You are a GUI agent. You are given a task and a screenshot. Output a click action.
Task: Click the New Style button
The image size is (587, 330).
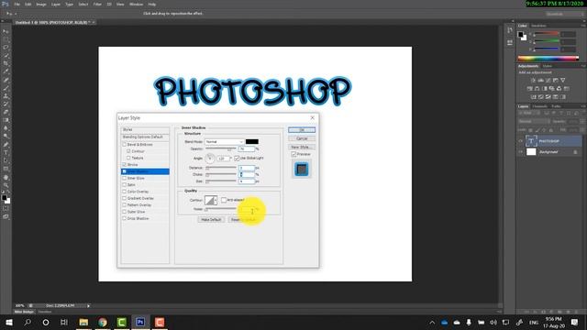coord(302,147)
